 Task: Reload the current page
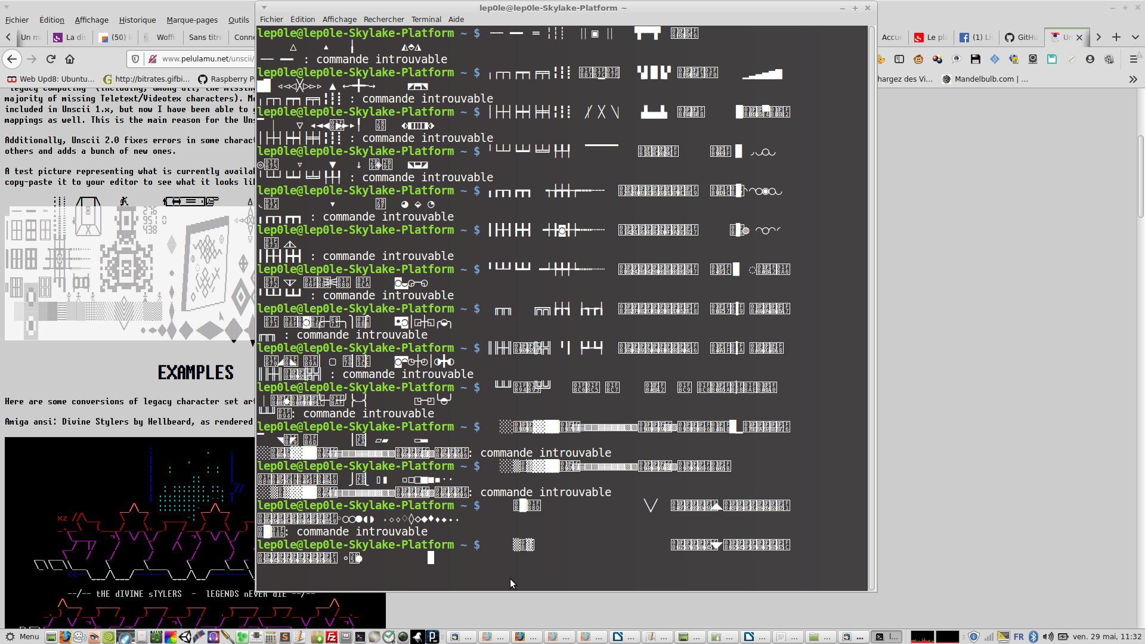pos(51,59)
